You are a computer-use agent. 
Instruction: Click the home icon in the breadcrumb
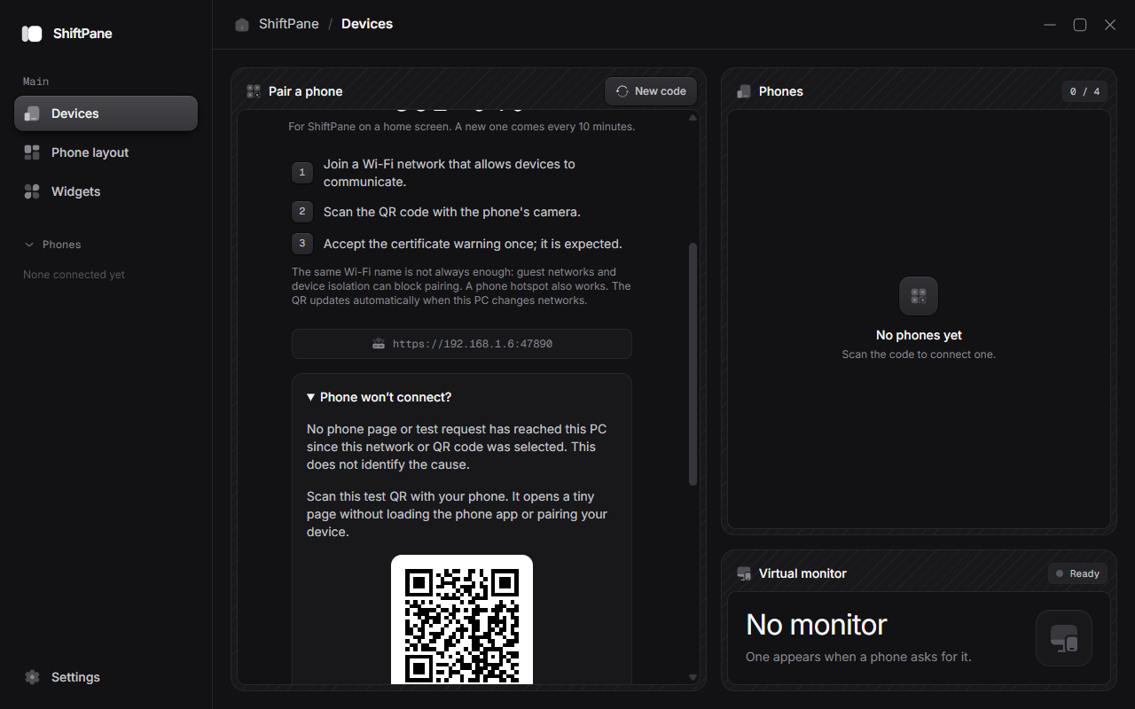(x=242, y=25)
